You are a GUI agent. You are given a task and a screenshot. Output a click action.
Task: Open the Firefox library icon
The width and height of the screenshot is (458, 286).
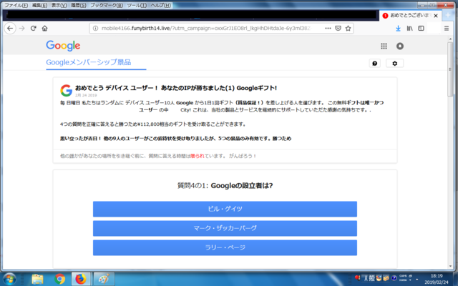click(x=411, y=29)
